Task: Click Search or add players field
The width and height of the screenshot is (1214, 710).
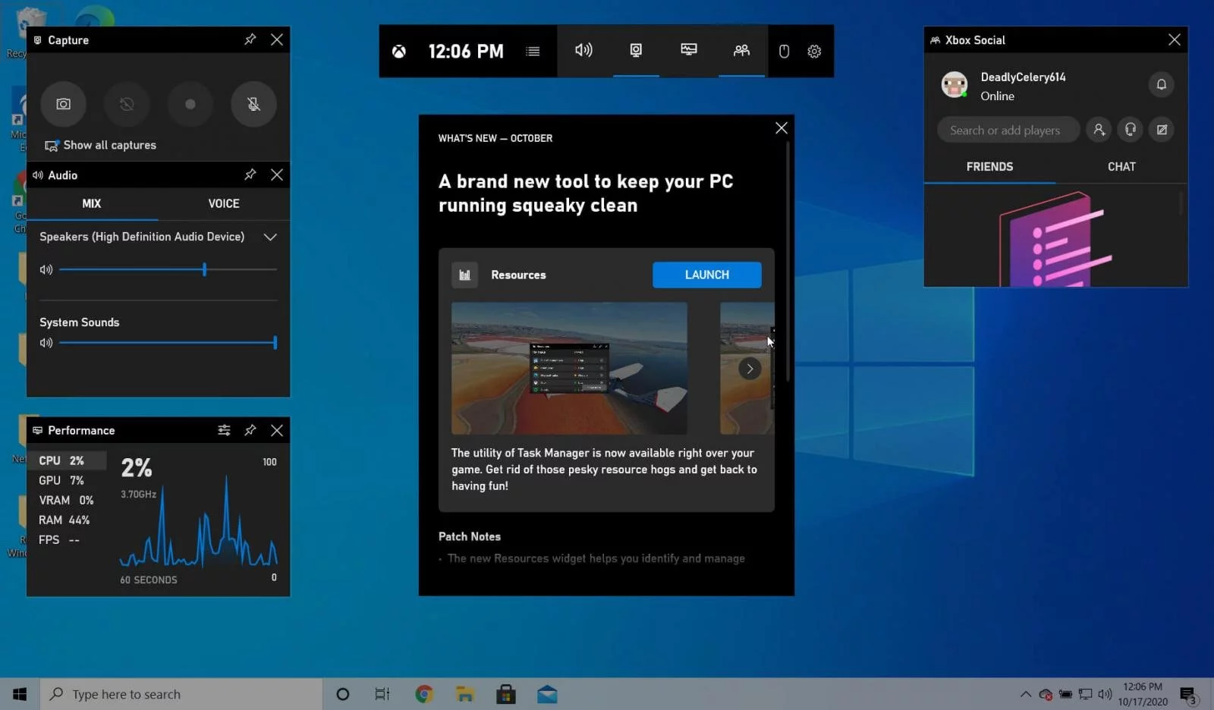Action: (x=1008, y=130)
